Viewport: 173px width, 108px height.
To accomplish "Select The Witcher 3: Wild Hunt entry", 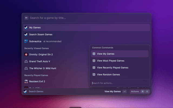I will pyautogui.click(x=42, y=68).
